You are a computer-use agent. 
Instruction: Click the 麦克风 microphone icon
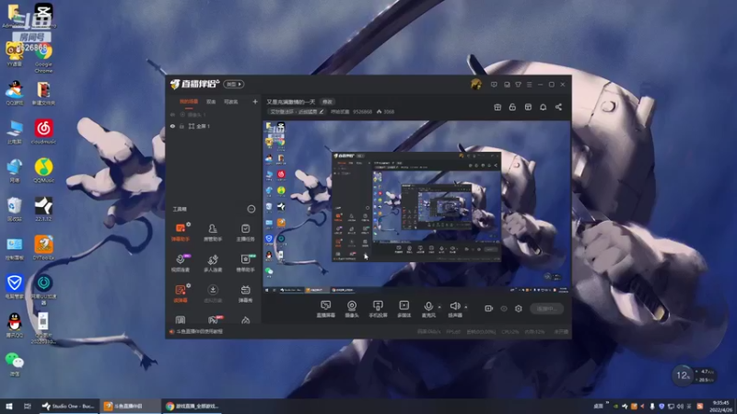pos(428,306)
